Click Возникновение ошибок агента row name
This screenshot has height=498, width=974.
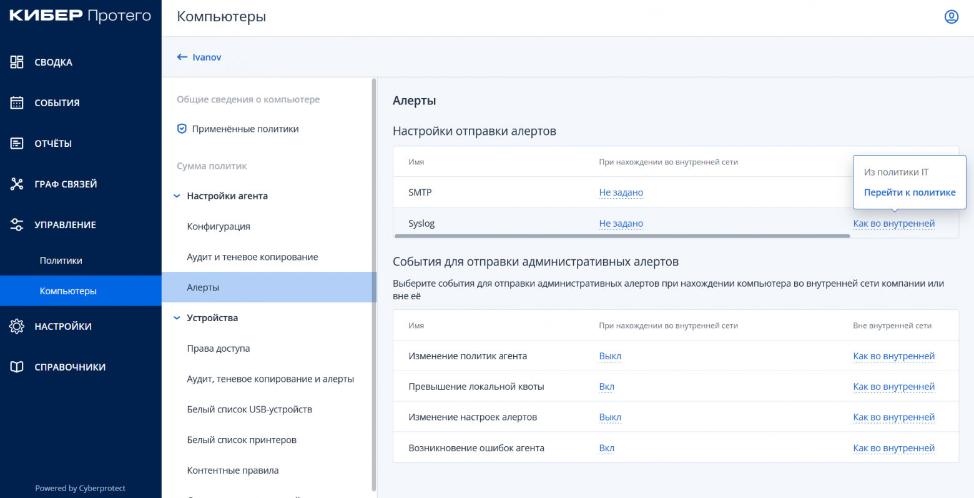(476, 448)
